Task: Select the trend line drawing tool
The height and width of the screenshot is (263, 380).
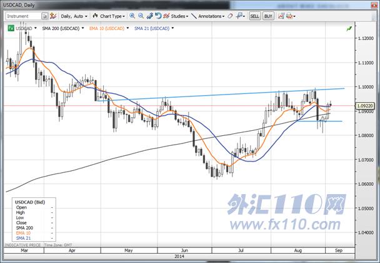Action: (194, 16)
